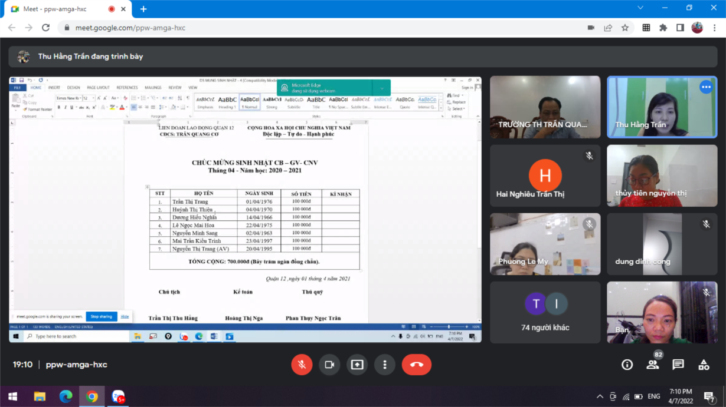This screenshot has width=726, height=407.
Task: Open Chrome profile avatar
Action: [697, 28]
